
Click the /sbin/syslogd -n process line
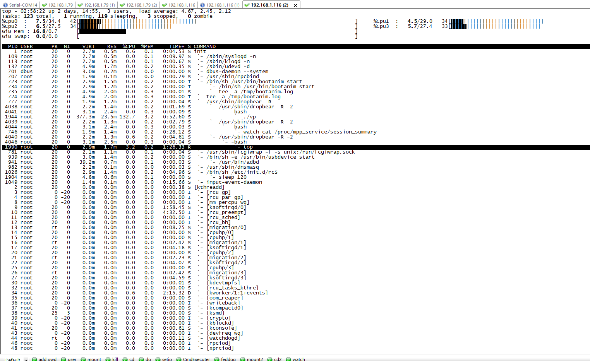point(296,56)
